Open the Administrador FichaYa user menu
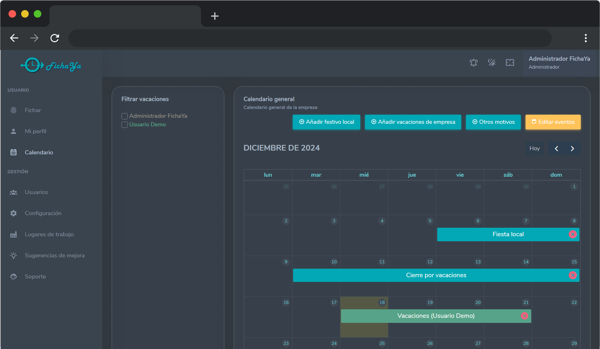The height and width of the screenshot is (349, 600). [559, 63]
